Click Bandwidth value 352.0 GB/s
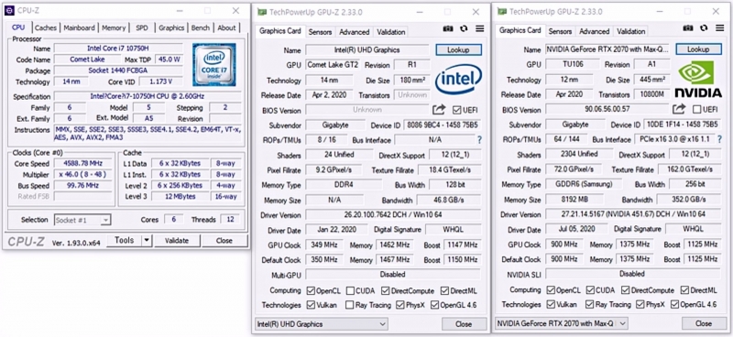The width and height of the screenshot is (733, 337). point(688,200)
